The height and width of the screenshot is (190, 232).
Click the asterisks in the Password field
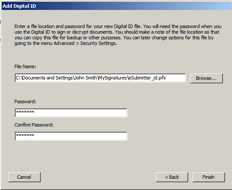[x=25, y=112]
